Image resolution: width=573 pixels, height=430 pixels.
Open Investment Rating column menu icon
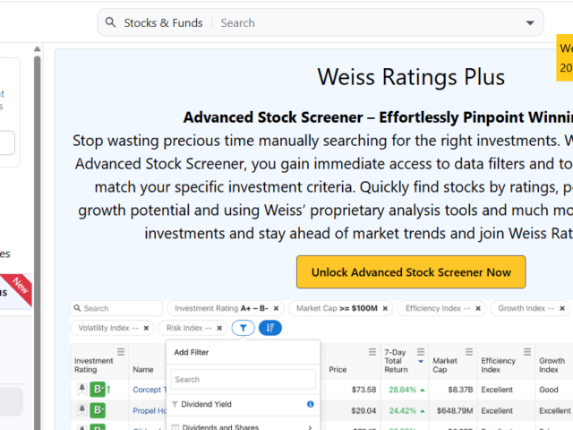(x=121, y=352)
